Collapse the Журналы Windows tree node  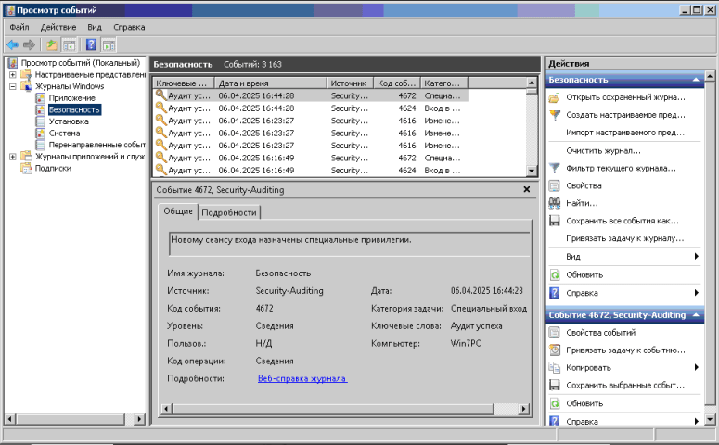[13, 86]
